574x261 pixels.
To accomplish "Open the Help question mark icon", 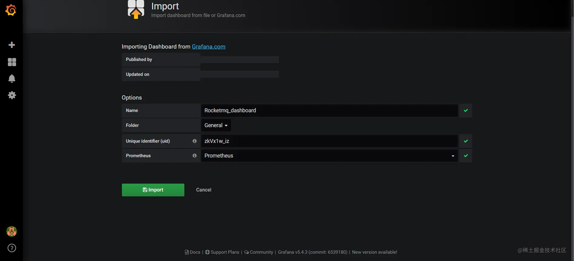I will pos(12,248).
